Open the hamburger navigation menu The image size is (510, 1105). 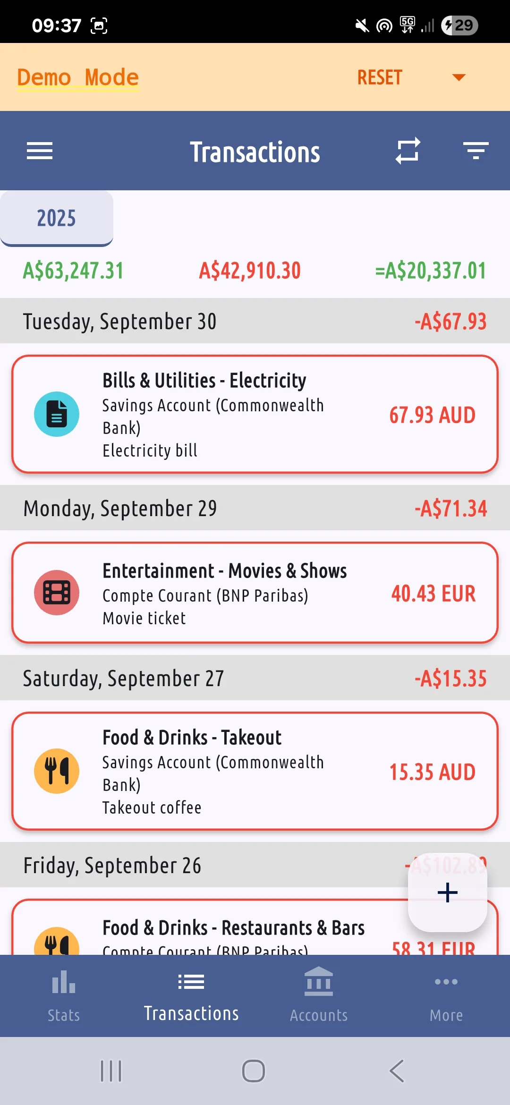point(40,151)
